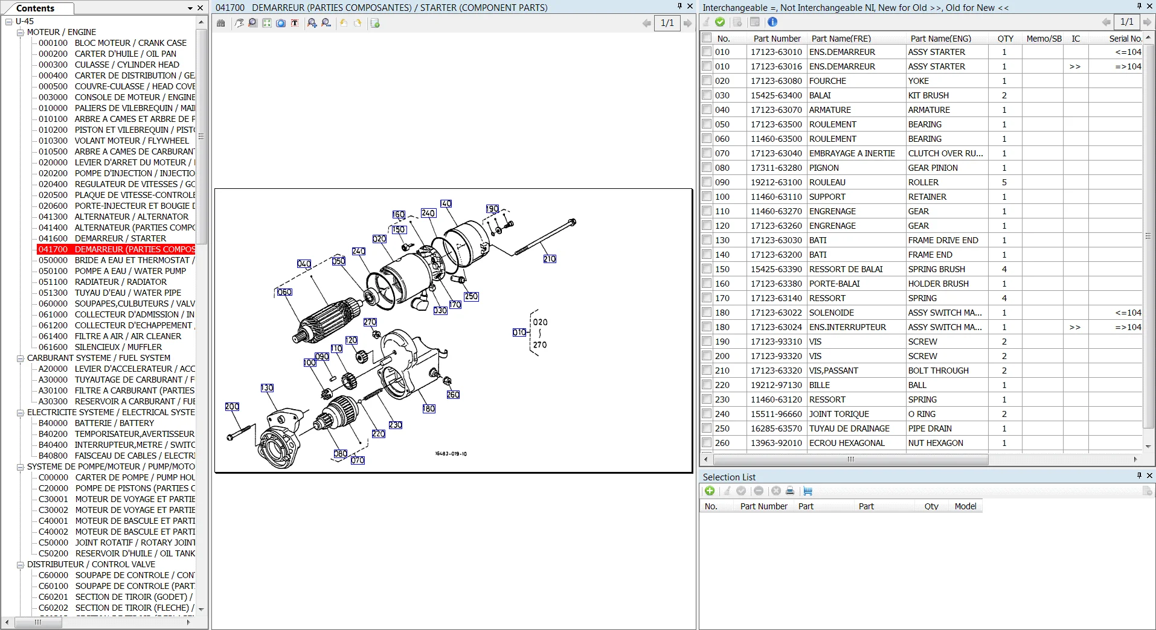1156x630 pixels.
Task: Click the blue information icon
Action: point(772,22)
